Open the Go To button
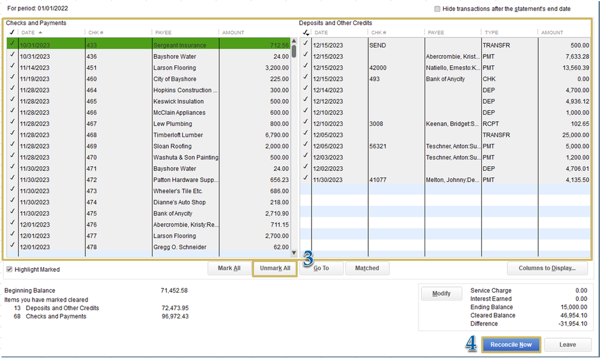 pyautogui.click(x=321, y=268)
